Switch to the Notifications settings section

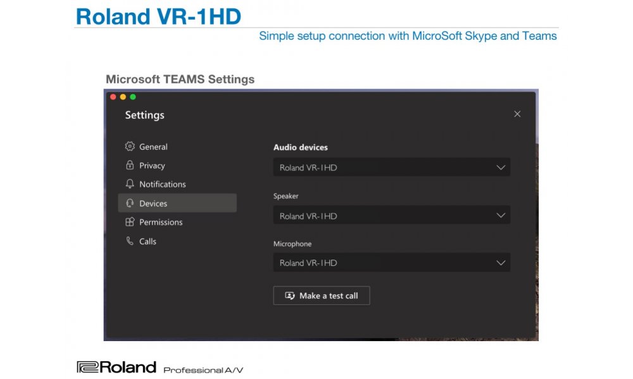point(162,184)
